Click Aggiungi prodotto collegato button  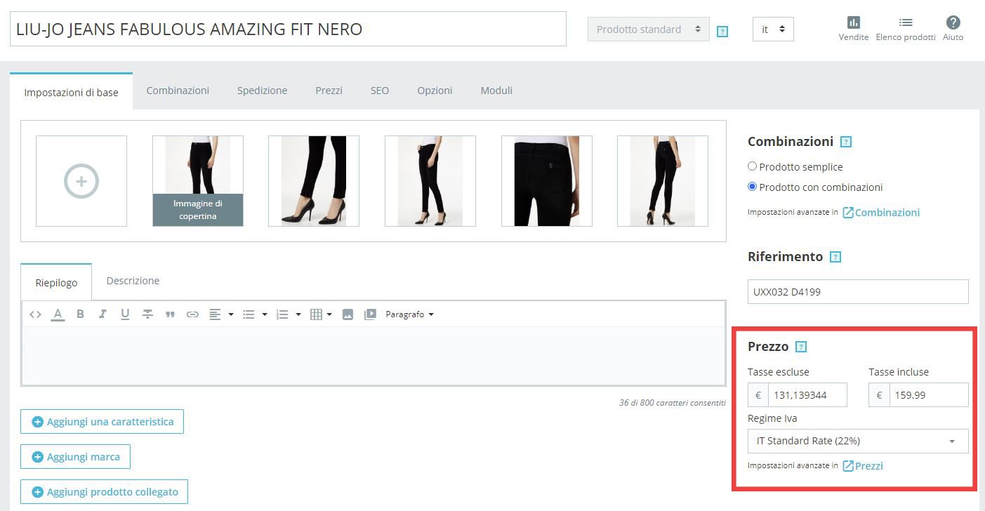pyautogui.click(x=104, y=492)
